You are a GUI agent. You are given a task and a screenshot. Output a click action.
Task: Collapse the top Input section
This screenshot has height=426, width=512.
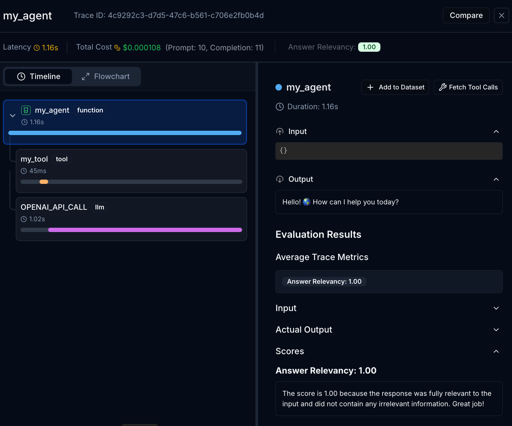pos(496,131)
